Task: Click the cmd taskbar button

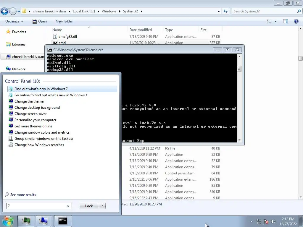Action: click(63, 221)
